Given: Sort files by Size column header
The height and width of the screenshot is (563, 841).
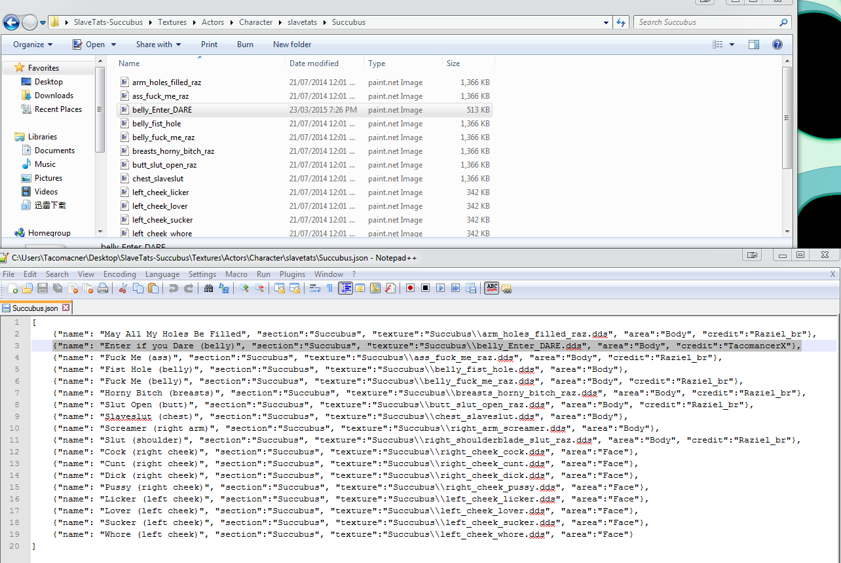Looking at the screenshot, I should pos(468,64).
